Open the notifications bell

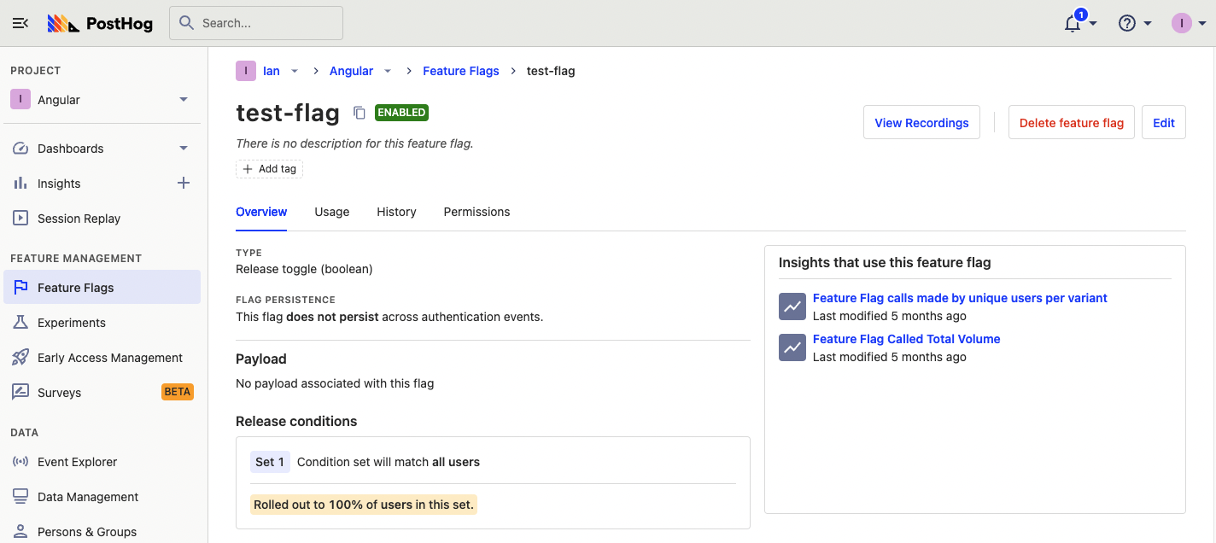click(x=1073, y=24)
